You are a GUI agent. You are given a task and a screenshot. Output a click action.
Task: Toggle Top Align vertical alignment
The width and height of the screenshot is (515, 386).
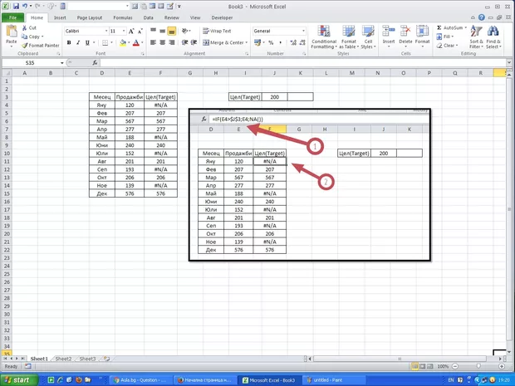pyautogui.click(x=153, y=31)
